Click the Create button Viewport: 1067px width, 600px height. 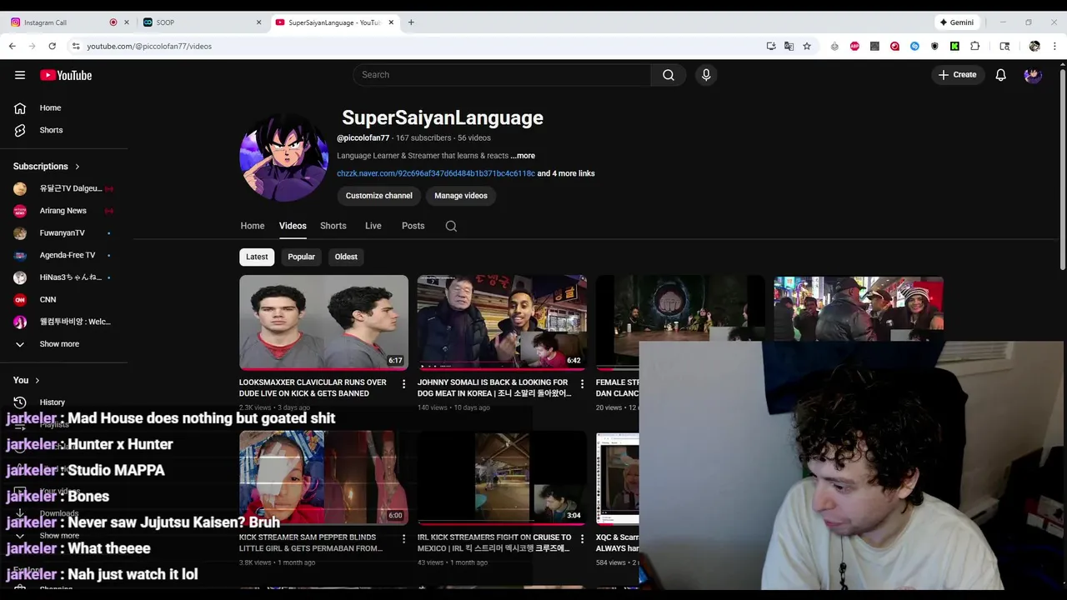[x=957, y=75]
